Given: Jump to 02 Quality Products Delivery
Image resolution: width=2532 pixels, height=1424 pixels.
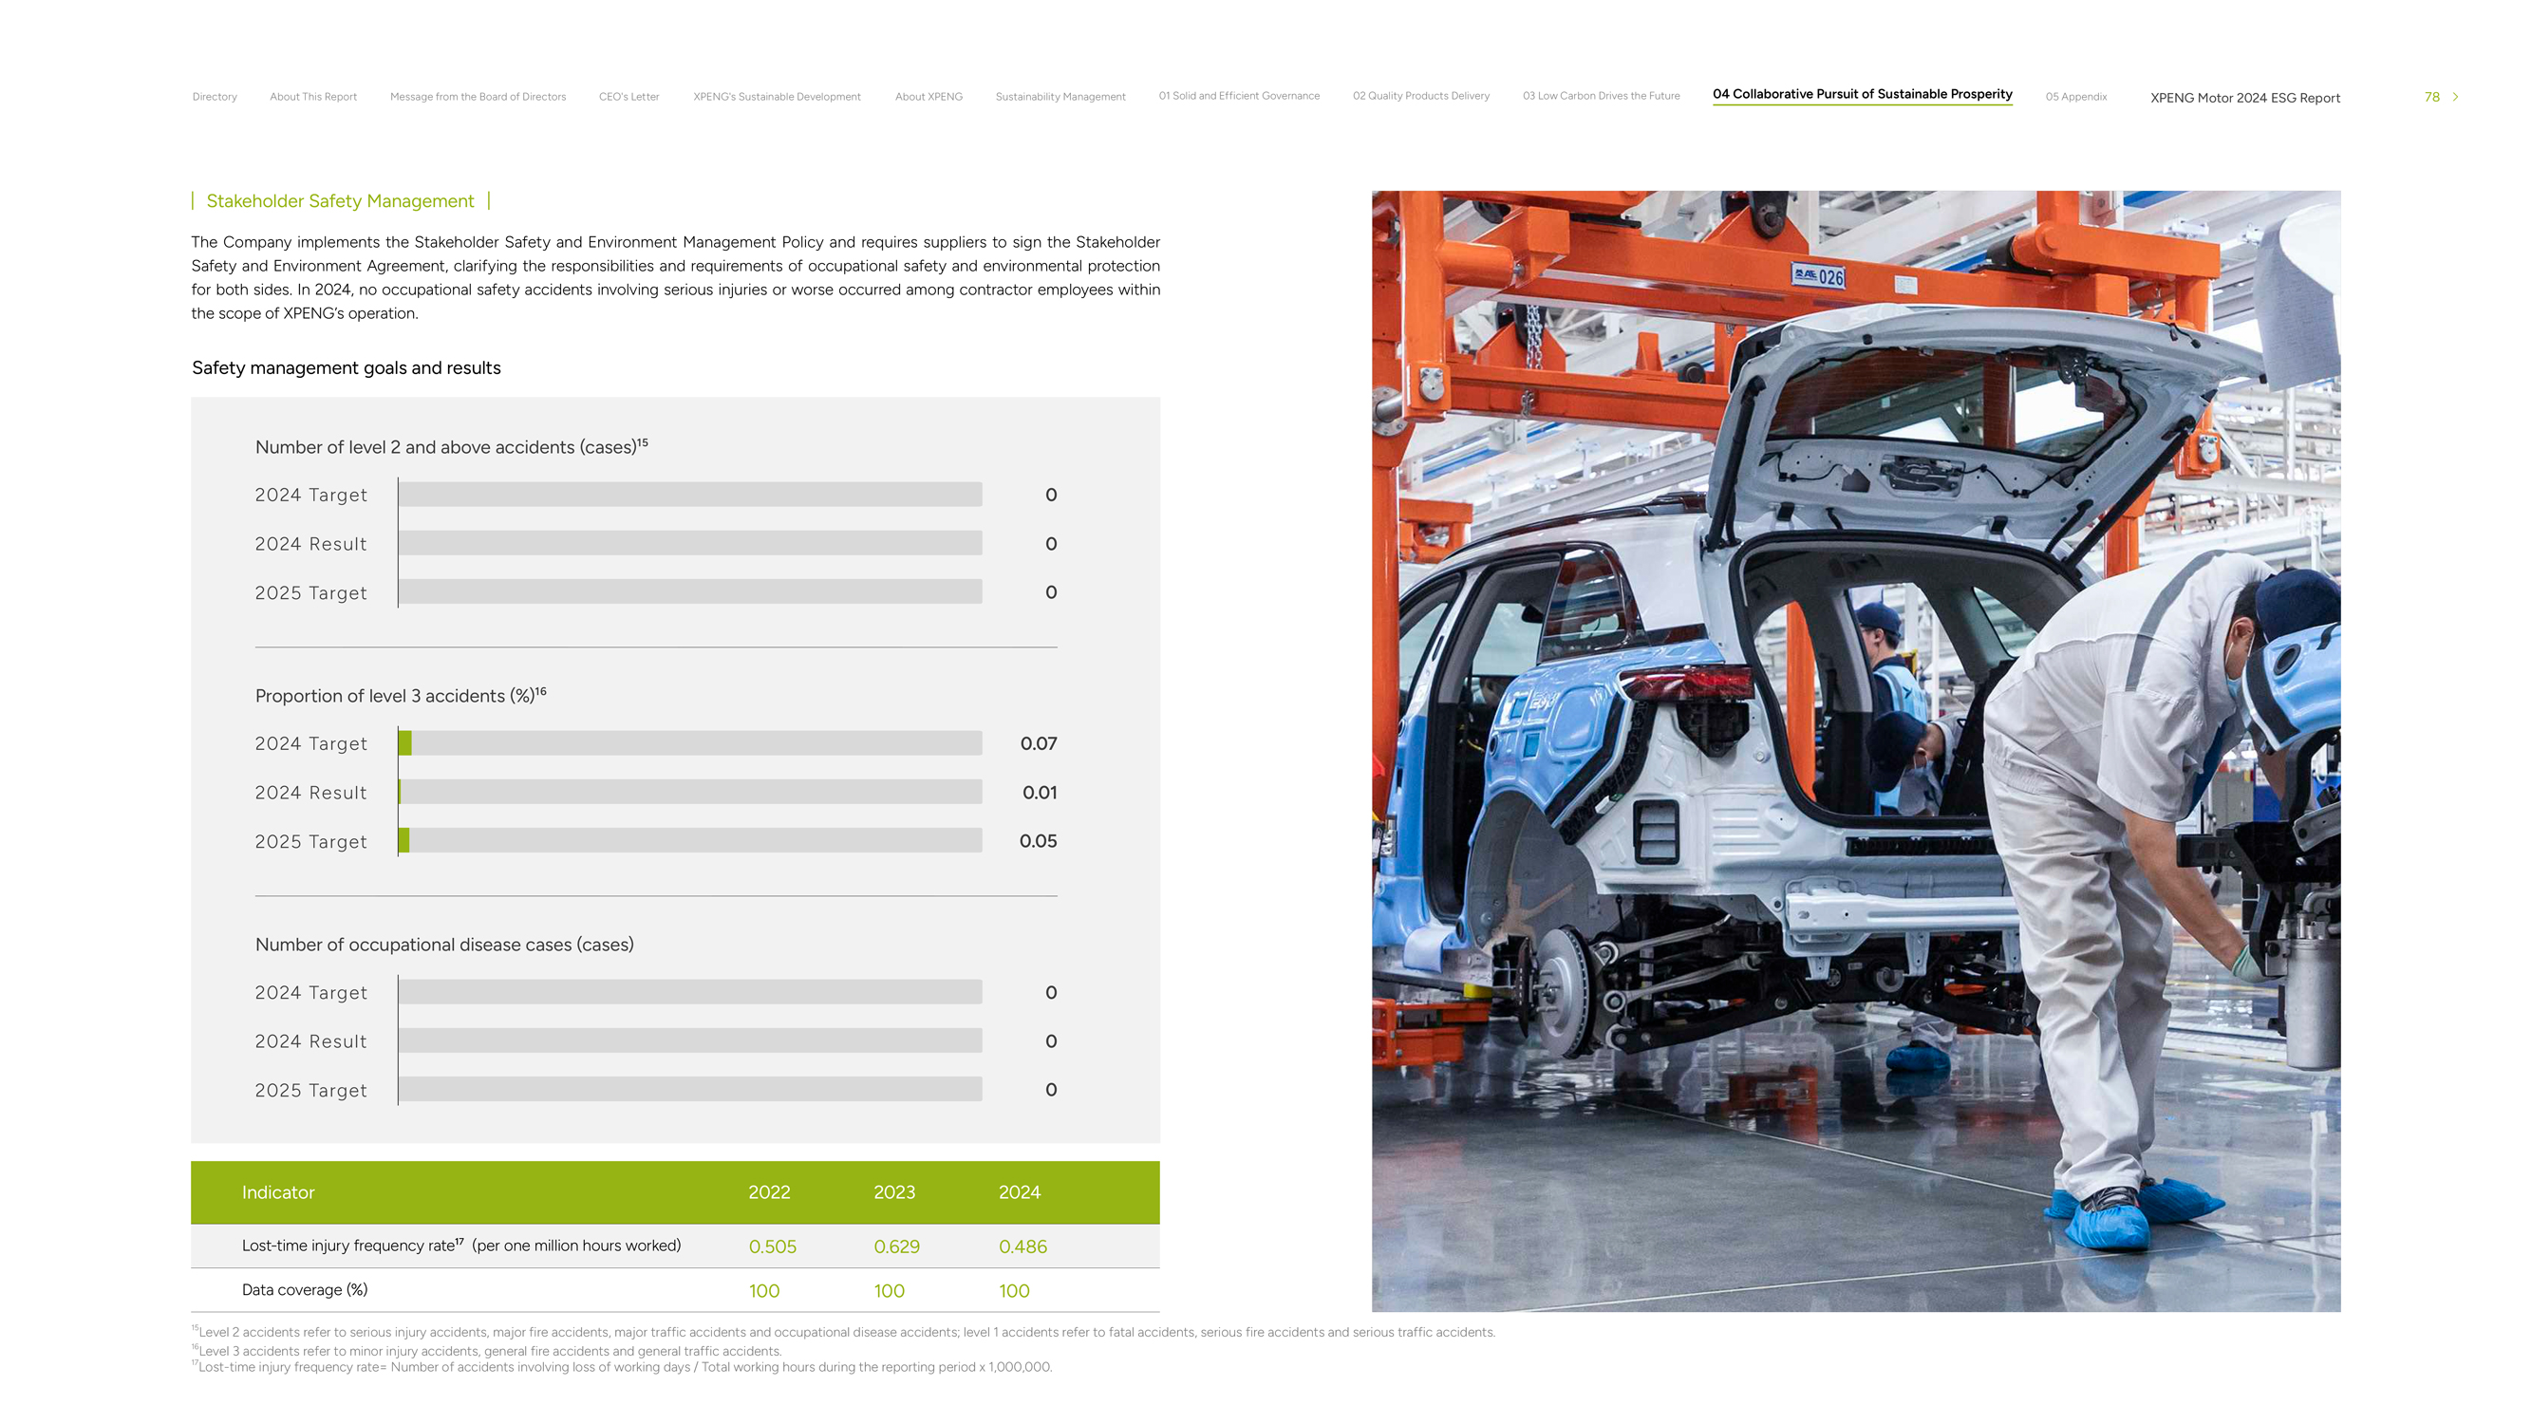Looking at the screenshot, I should (1420, 95).
